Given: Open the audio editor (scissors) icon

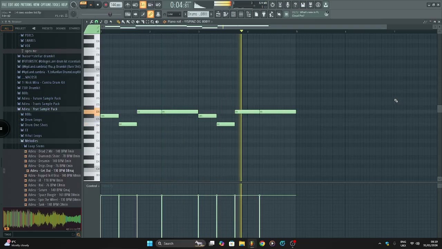Looking at the screenshot, I should tap(280, 5).
